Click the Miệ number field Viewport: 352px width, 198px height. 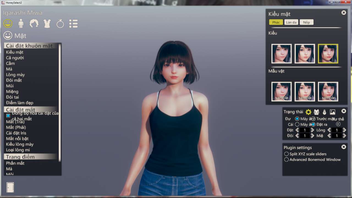point(337,136)
